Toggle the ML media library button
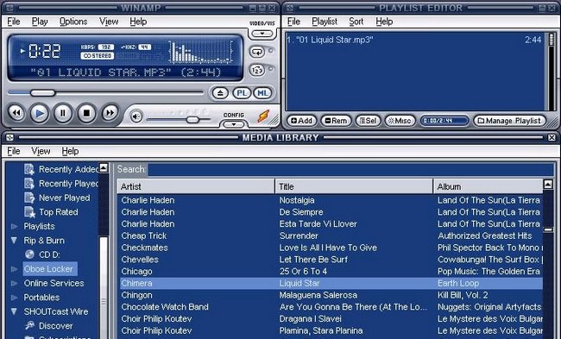 pyautogui.click(x=262, y=93)
